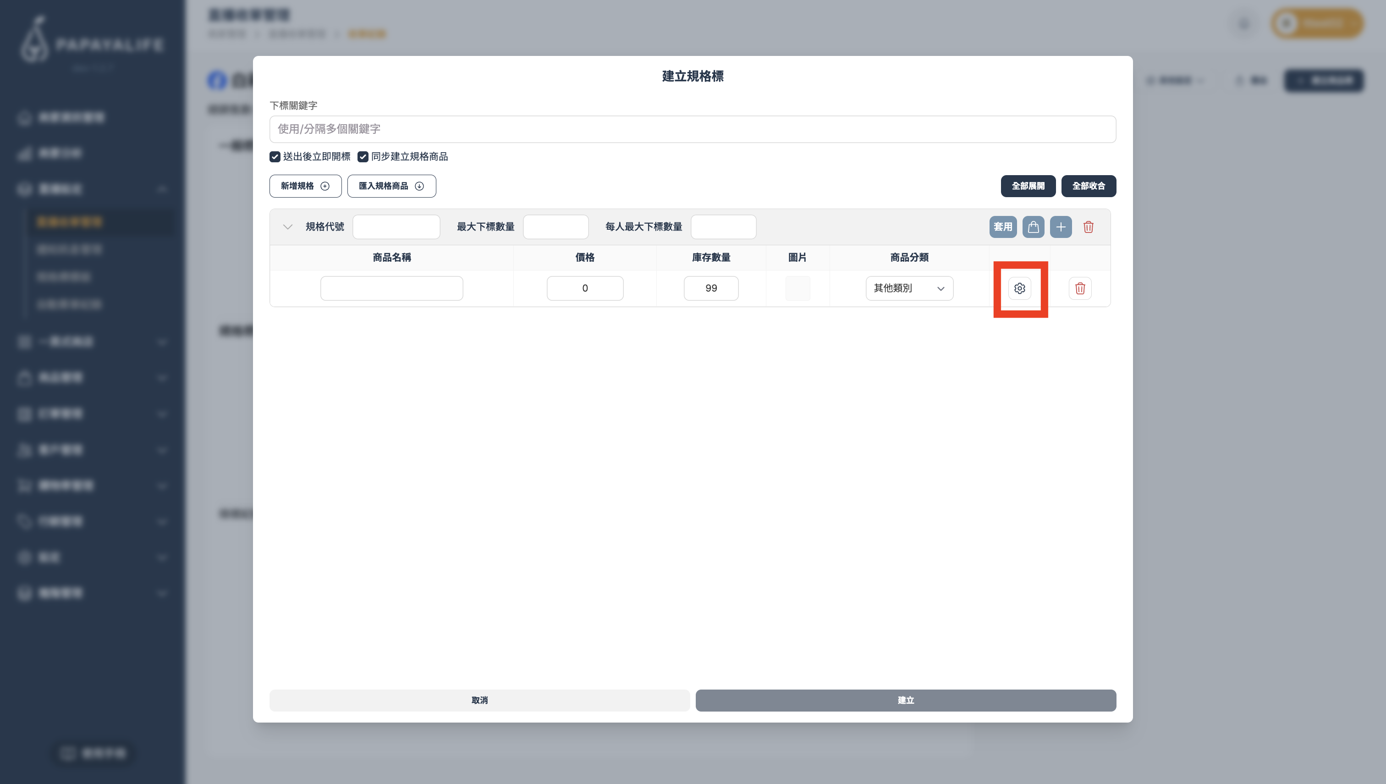Click 匯入規格商品 import button

pyautogui.click(x=391, y=186)
